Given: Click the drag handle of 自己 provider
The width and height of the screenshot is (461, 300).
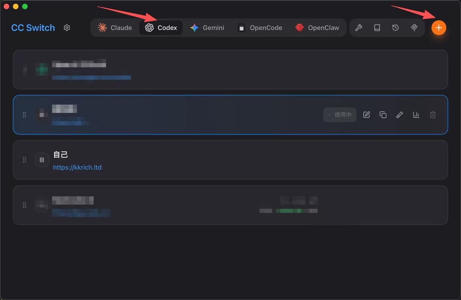Looking at the screenshot, I should (24, 160).
